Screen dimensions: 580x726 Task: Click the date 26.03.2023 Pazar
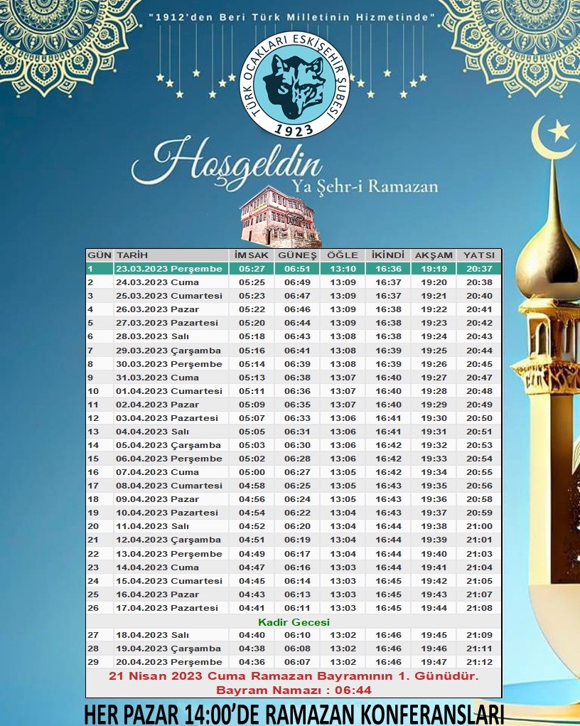[x=157, y=309]
